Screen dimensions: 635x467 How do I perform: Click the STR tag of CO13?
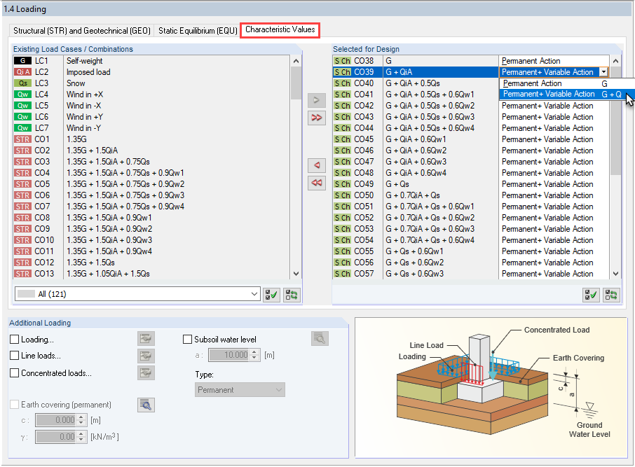click(x=22, y=274)
